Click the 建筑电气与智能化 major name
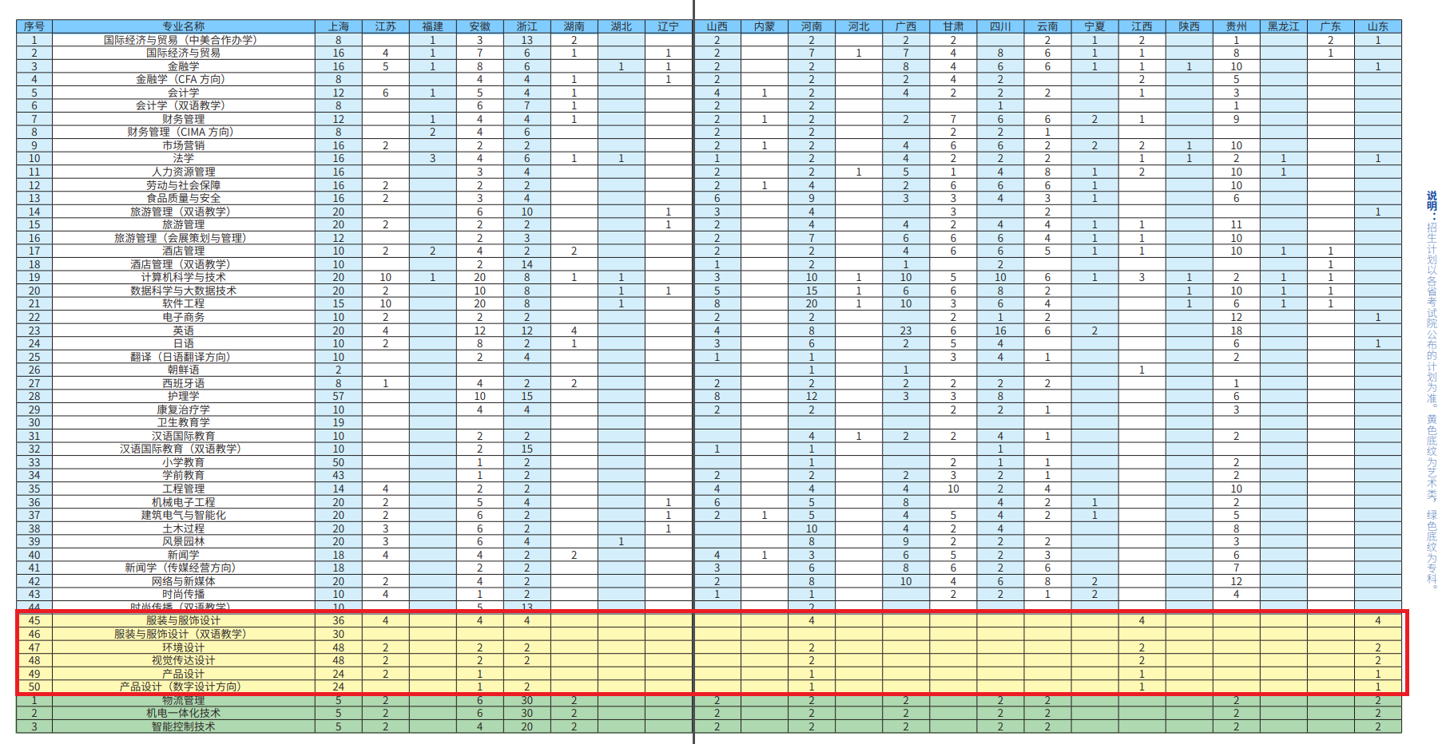This screenshot has height=744, width=1446. (184, 515)
